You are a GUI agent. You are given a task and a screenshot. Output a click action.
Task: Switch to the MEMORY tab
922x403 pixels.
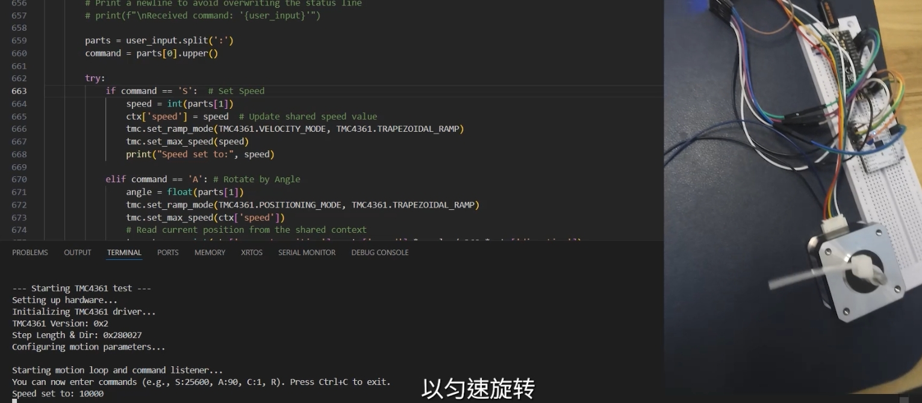210,253
